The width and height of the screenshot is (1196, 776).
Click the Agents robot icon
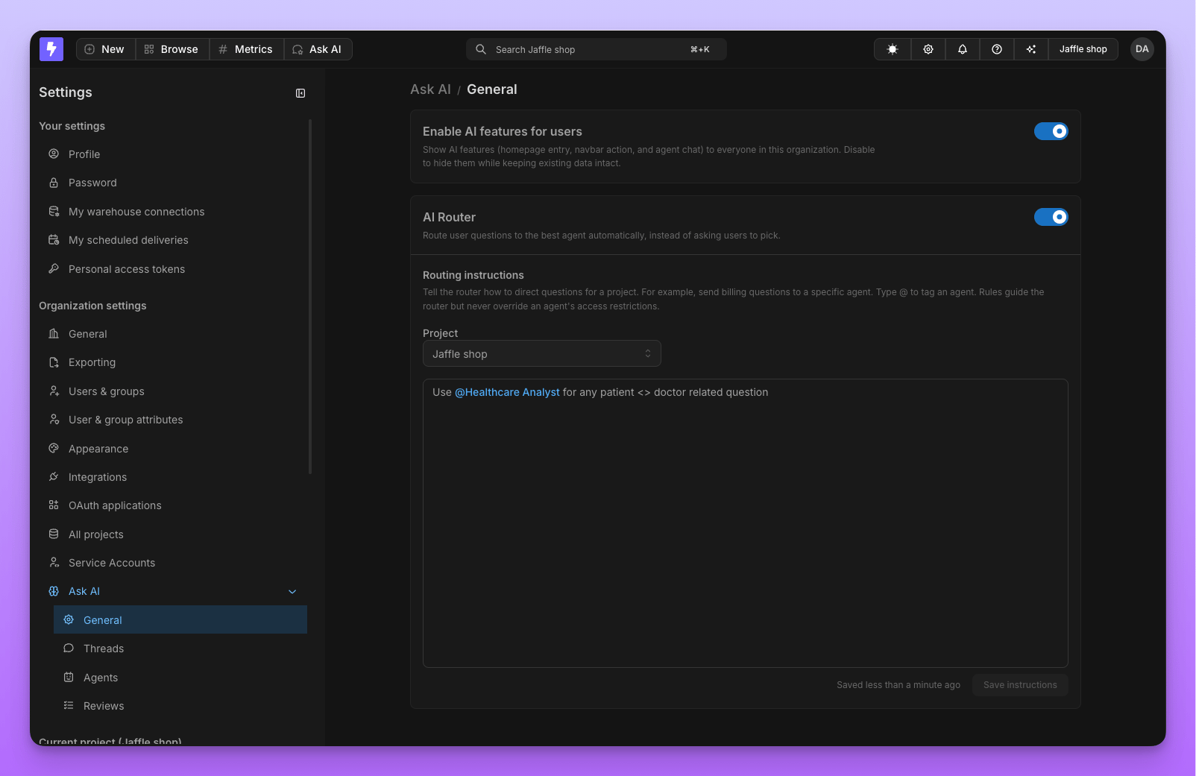pyautogui.click(x=69, y=677)
